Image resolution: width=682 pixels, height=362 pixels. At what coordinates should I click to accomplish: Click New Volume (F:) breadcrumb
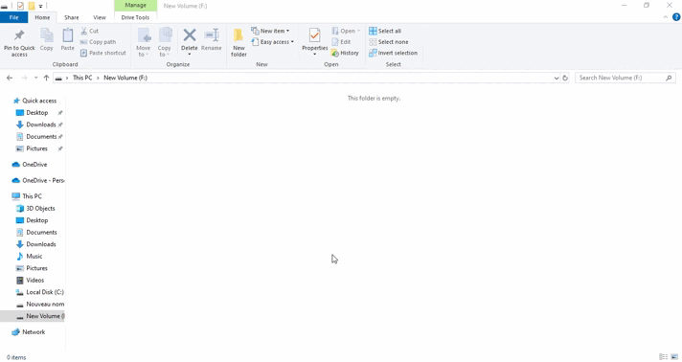[x=125, y=78]
